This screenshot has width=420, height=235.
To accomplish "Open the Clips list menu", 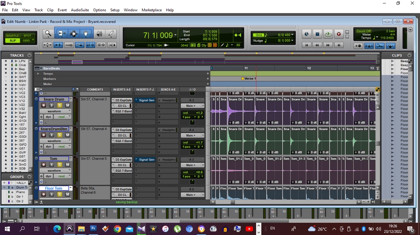I will pyautogui.click(x=409, y=55).
